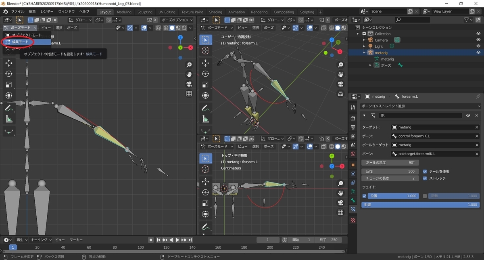Open the キーイング dropdown in the timeline
This screenshot has height=260, width=484.
click(41, 240)
